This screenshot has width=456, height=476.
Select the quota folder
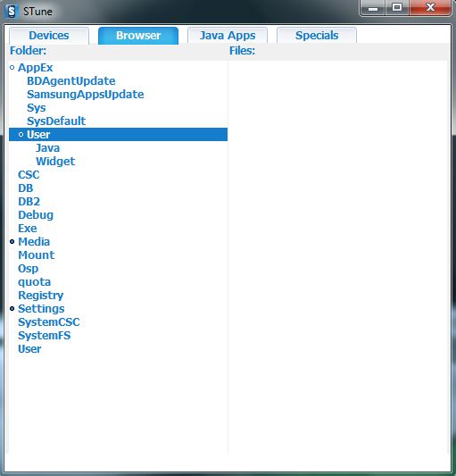(34, 281)
